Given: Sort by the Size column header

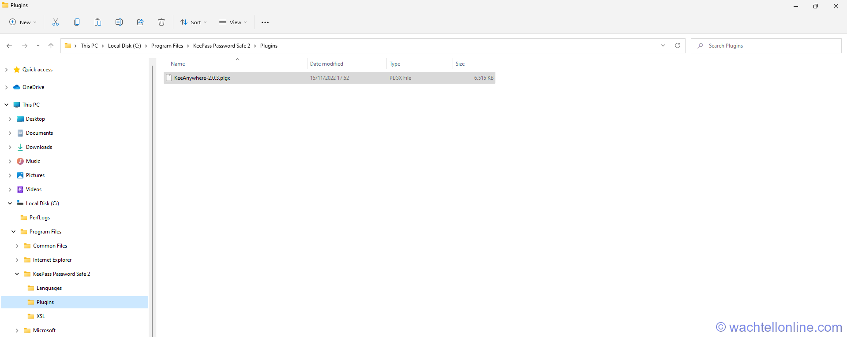Looking at the screenshot, I should coord(460,64).
